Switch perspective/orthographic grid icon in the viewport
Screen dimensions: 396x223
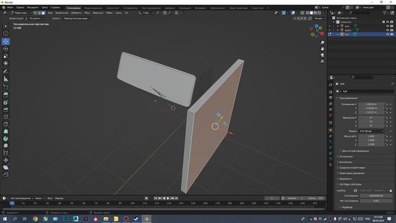click(322, 61)
